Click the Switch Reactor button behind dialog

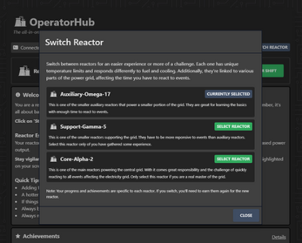point(275,47)
